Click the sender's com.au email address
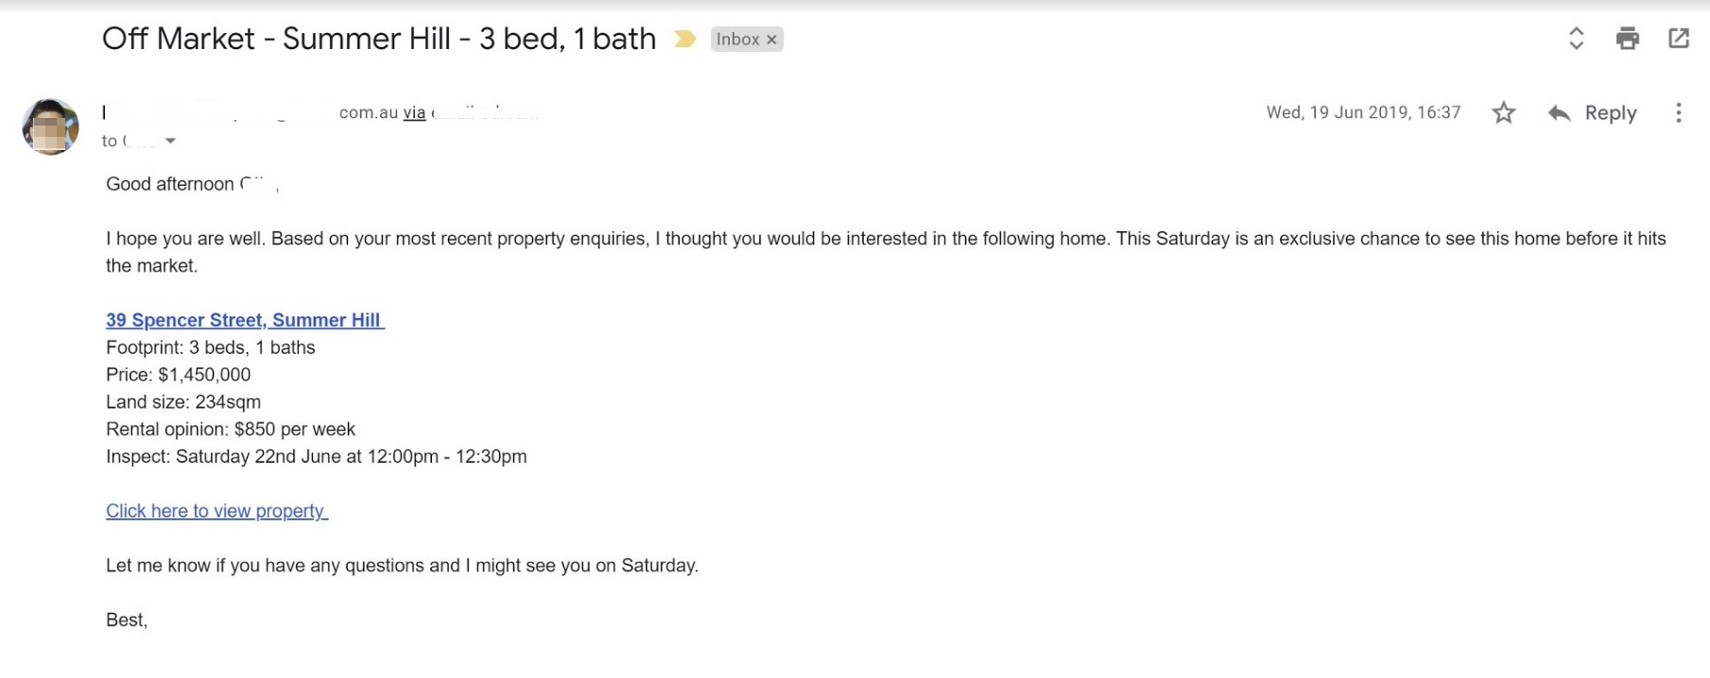 pyautogui.click(x=369, y=112)
